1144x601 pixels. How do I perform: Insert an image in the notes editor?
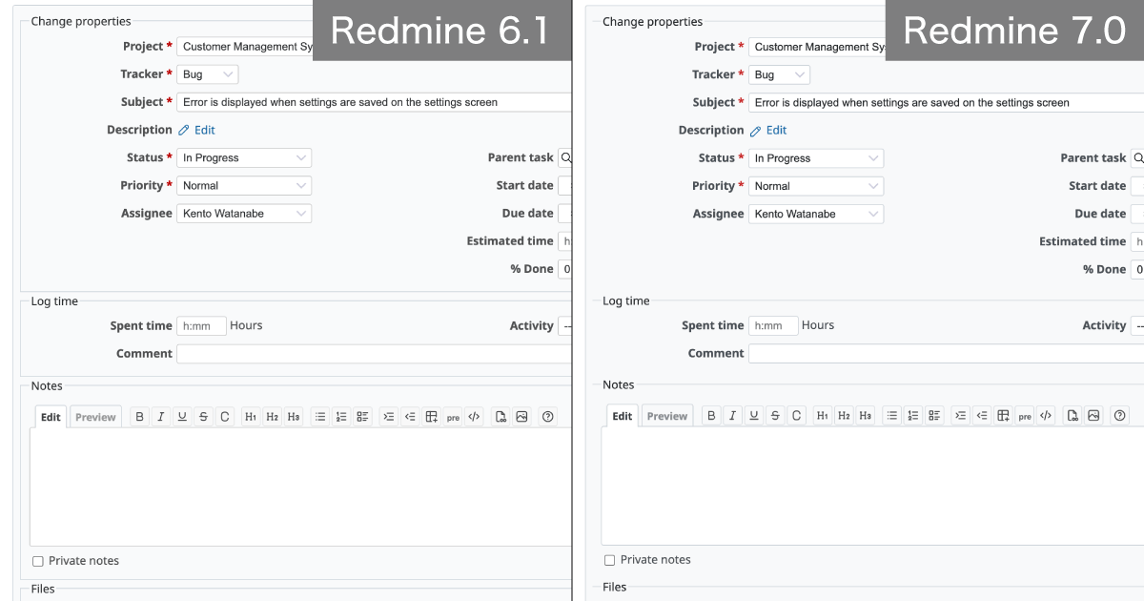521,416
